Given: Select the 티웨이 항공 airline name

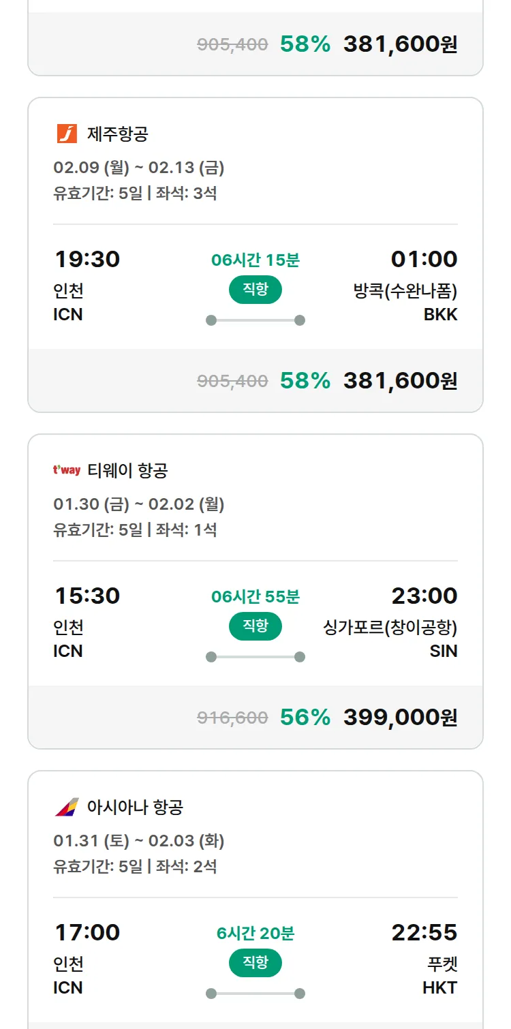Looking at the screenshot, I should click(127, 471).
